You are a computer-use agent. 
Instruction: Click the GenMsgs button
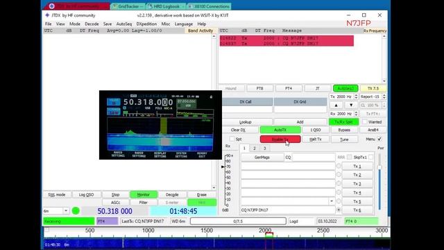[262, 157]
